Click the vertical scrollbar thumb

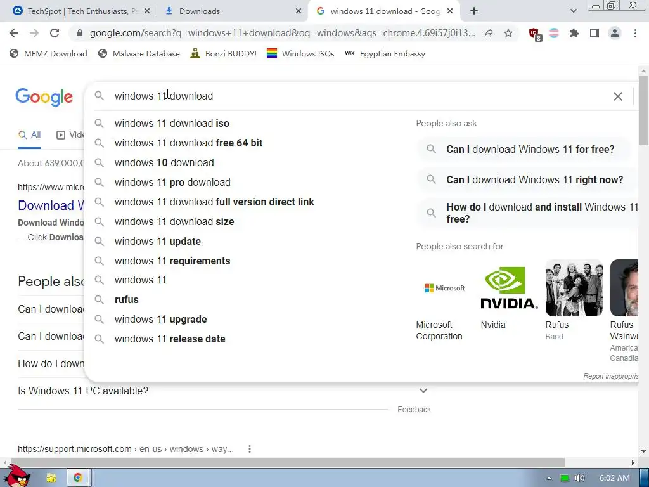click(x=643, y=110)
